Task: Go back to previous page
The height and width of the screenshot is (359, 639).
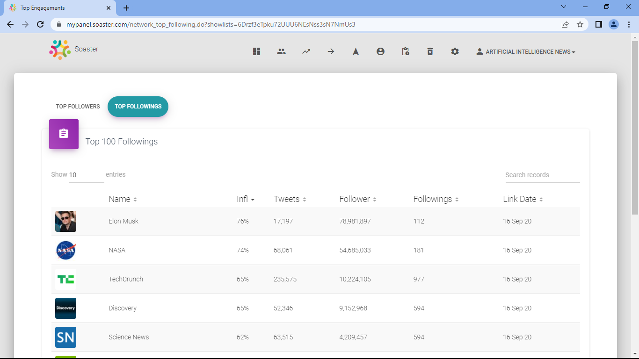Action: click(10, 24)
